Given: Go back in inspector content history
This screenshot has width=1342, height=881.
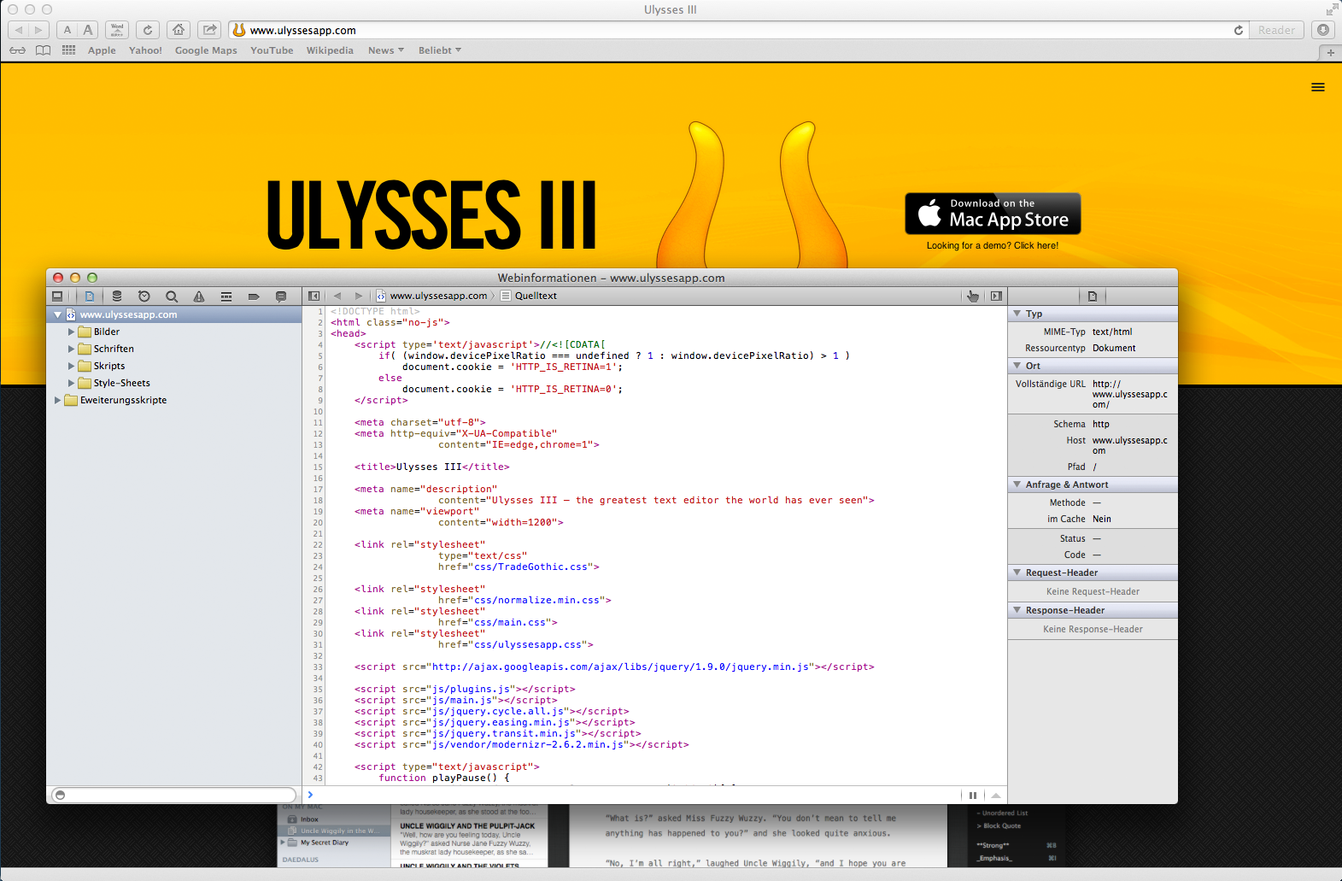Looking at the screenshot, I should (x=337, y=296).
